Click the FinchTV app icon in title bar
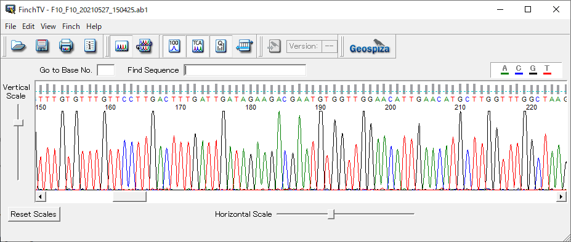 pos(11,9)
